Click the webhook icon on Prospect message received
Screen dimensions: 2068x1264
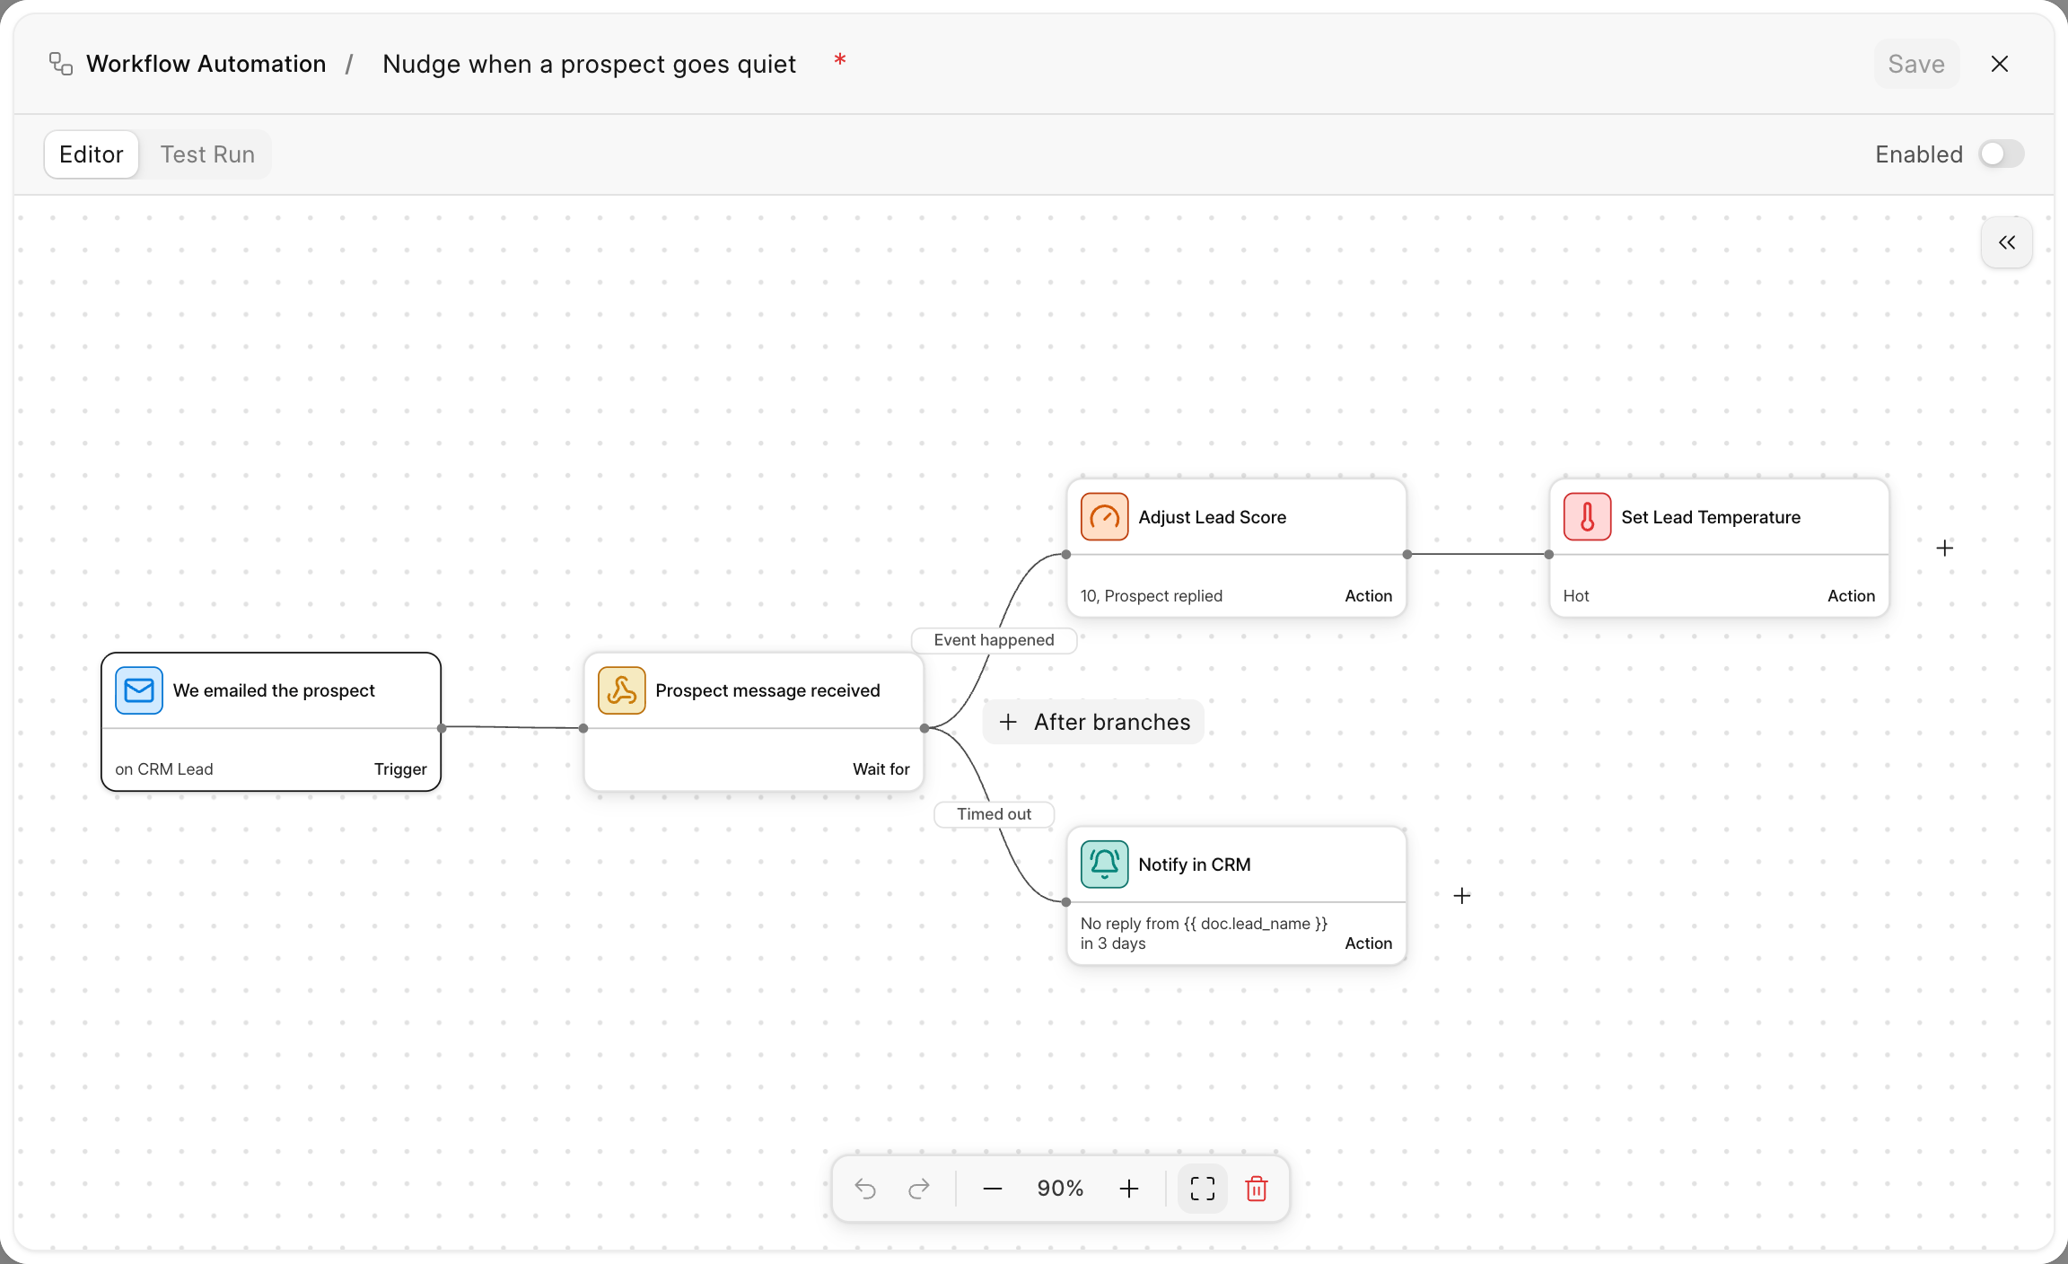[x=622, y=690]
